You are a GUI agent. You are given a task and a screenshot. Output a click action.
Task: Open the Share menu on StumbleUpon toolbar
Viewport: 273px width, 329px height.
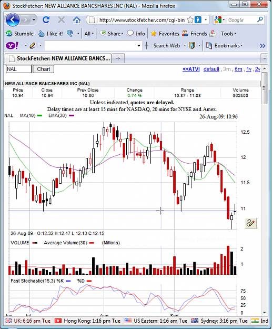pos(111,34)
